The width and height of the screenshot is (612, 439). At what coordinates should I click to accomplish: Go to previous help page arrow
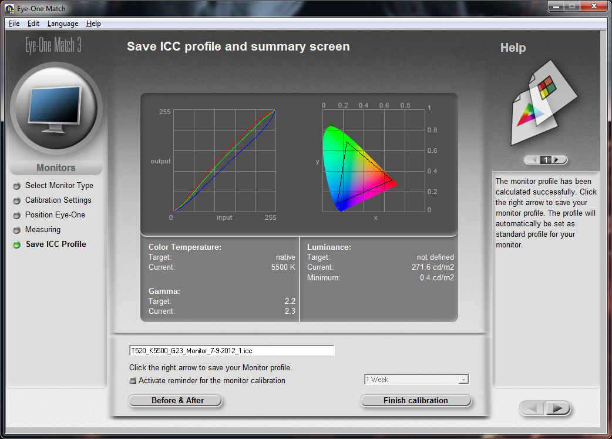pyautogui.click(x=534, y=160)
